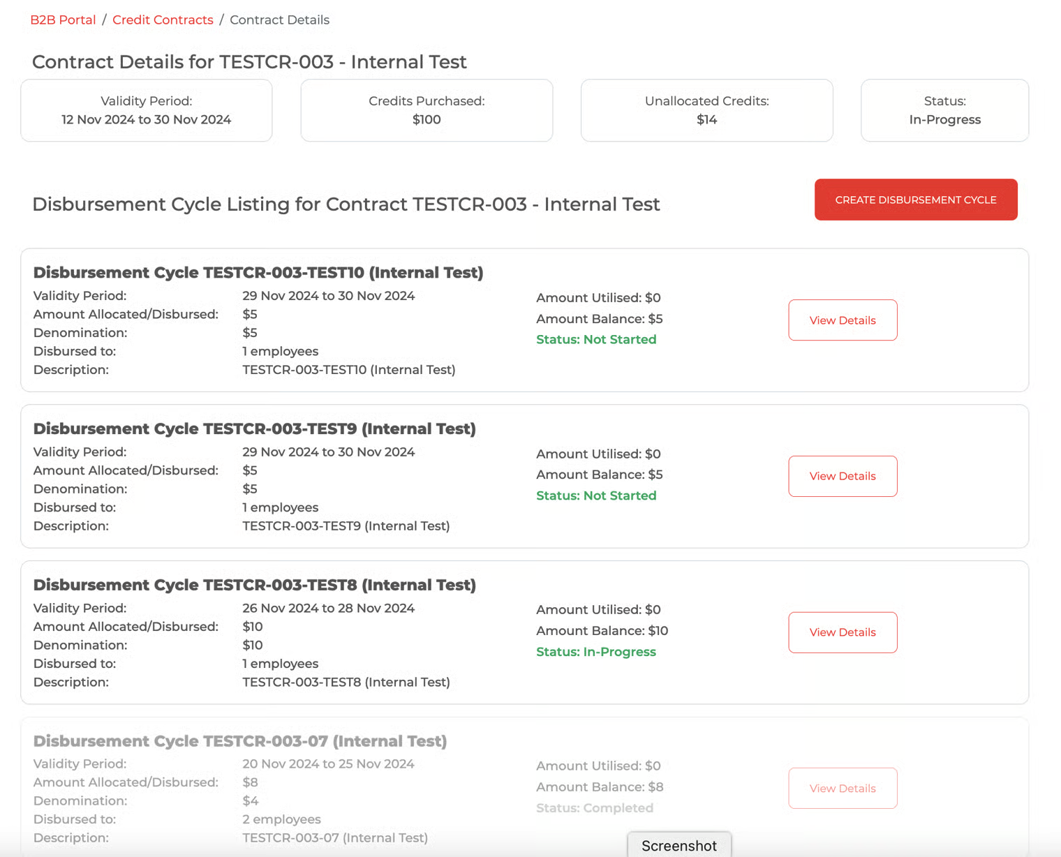Image resolution: width=1061 pixels, height=857 pixels.
Task: Click Status: Not Started on TEST10 cycle
Action: tap(596, 340)
